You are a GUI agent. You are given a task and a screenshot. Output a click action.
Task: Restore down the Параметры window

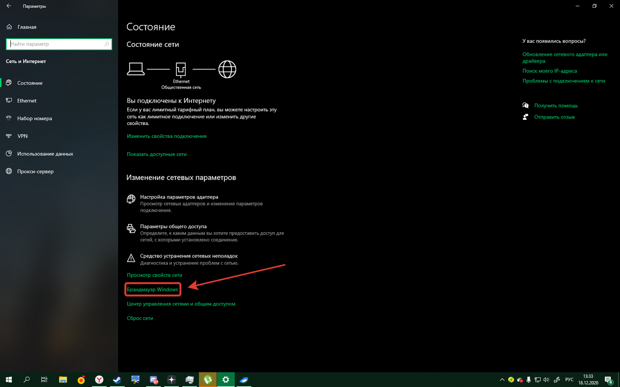tap(595, 6)
